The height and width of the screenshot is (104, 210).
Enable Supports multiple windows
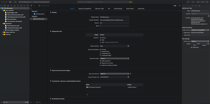point(101,65)
